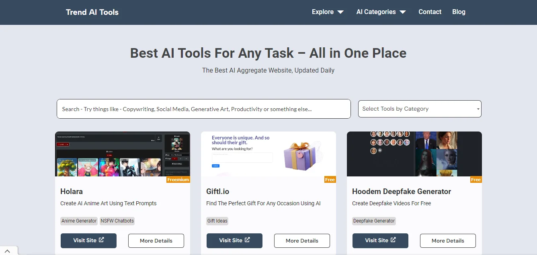Click the external link icon on Holara's Visit Site button
This screenshot has width=537, height=255.
(x=101, y=241)
